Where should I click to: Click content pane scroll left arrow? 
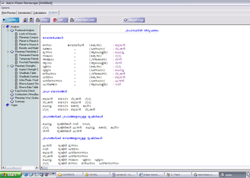pos(42,167)
